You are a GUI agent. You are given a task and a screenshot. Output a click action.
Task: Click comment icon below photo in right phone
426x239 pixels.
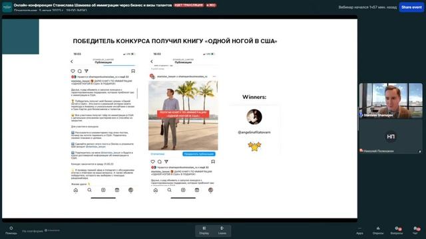click(x=160, y=161)
